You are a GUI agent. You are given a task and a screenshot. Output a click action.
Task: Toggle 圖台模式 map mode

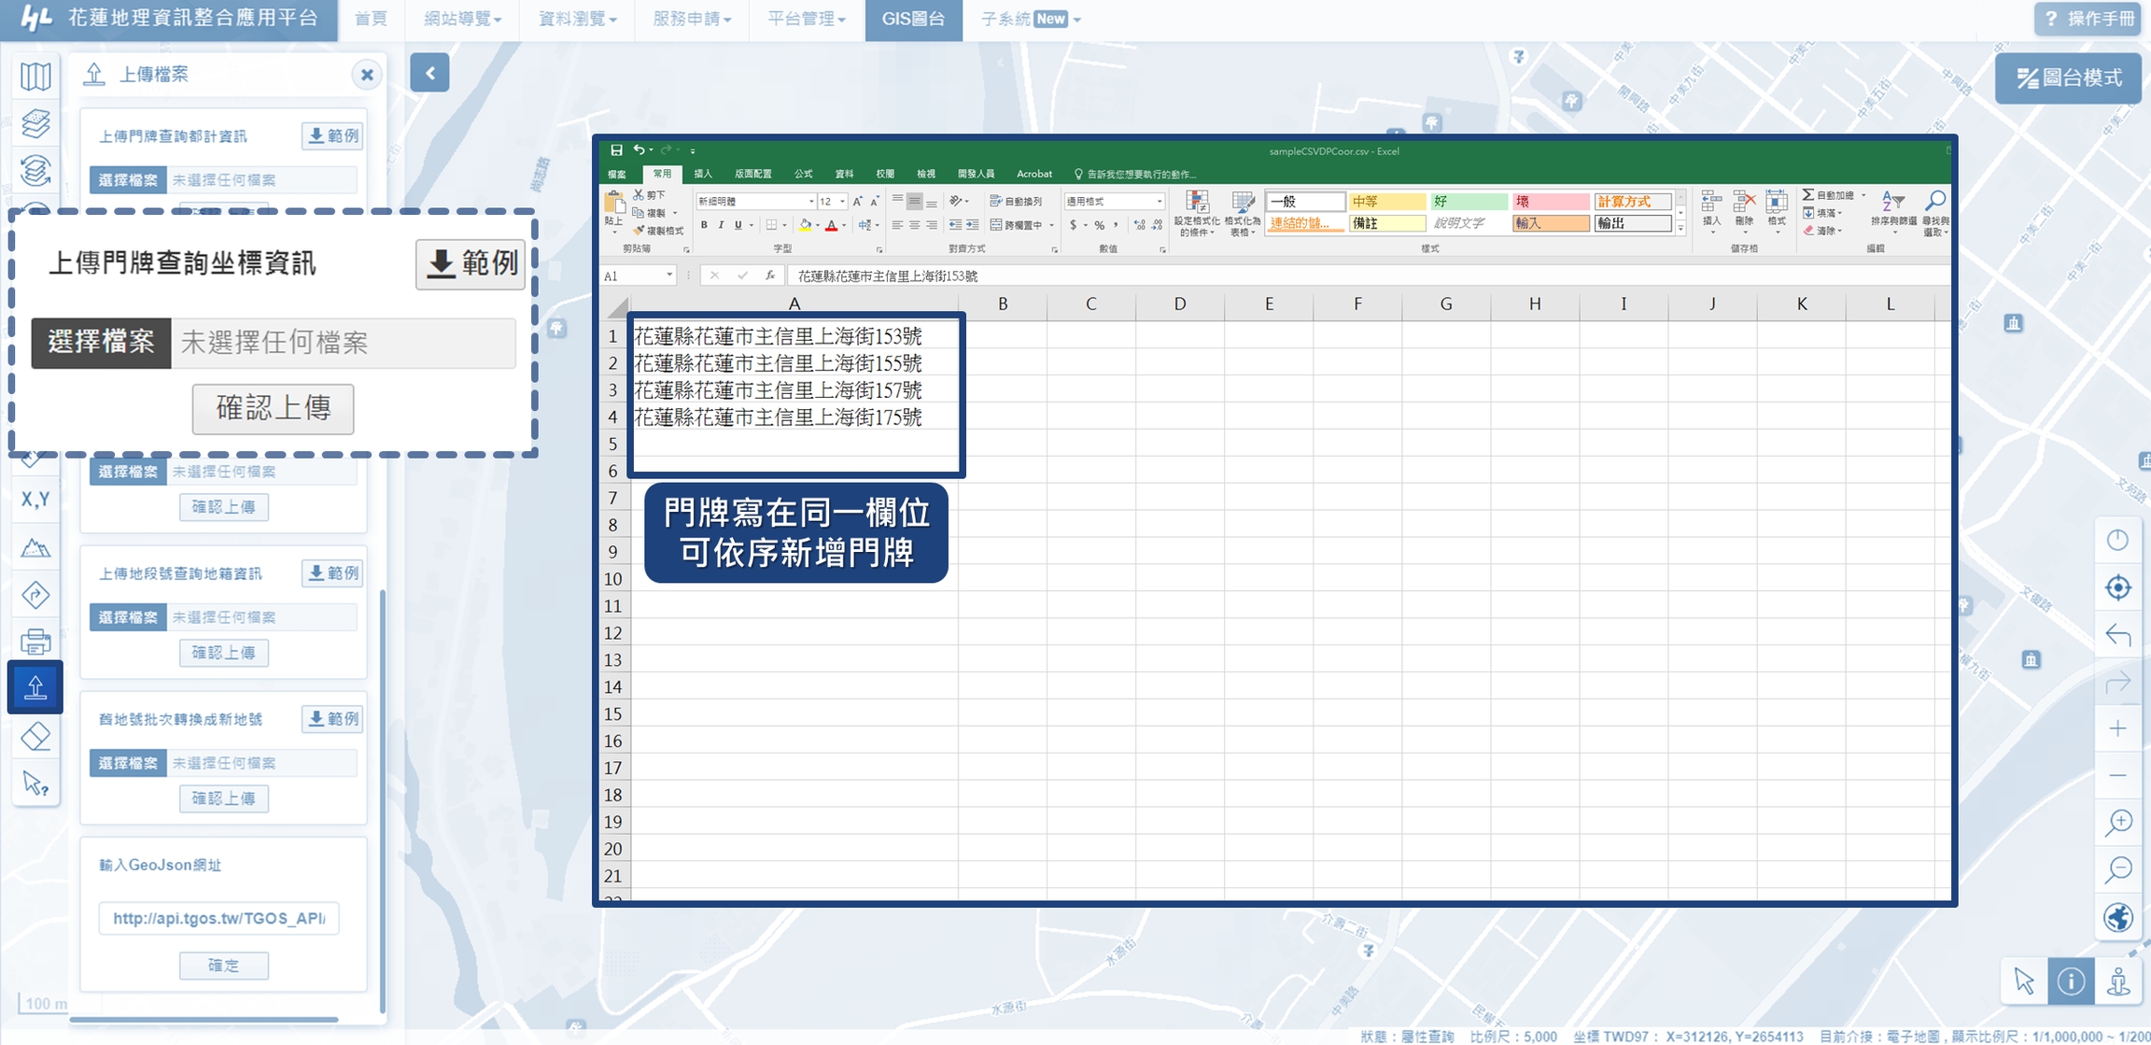pyautogui.click(x=2068, y=78)
